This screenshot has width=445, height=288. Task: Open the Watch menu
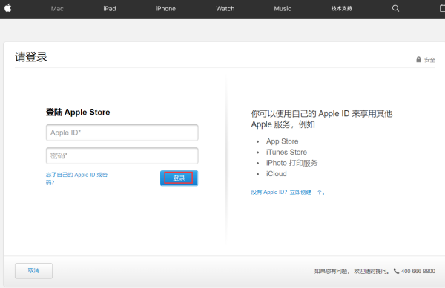(x=225, y=9)
